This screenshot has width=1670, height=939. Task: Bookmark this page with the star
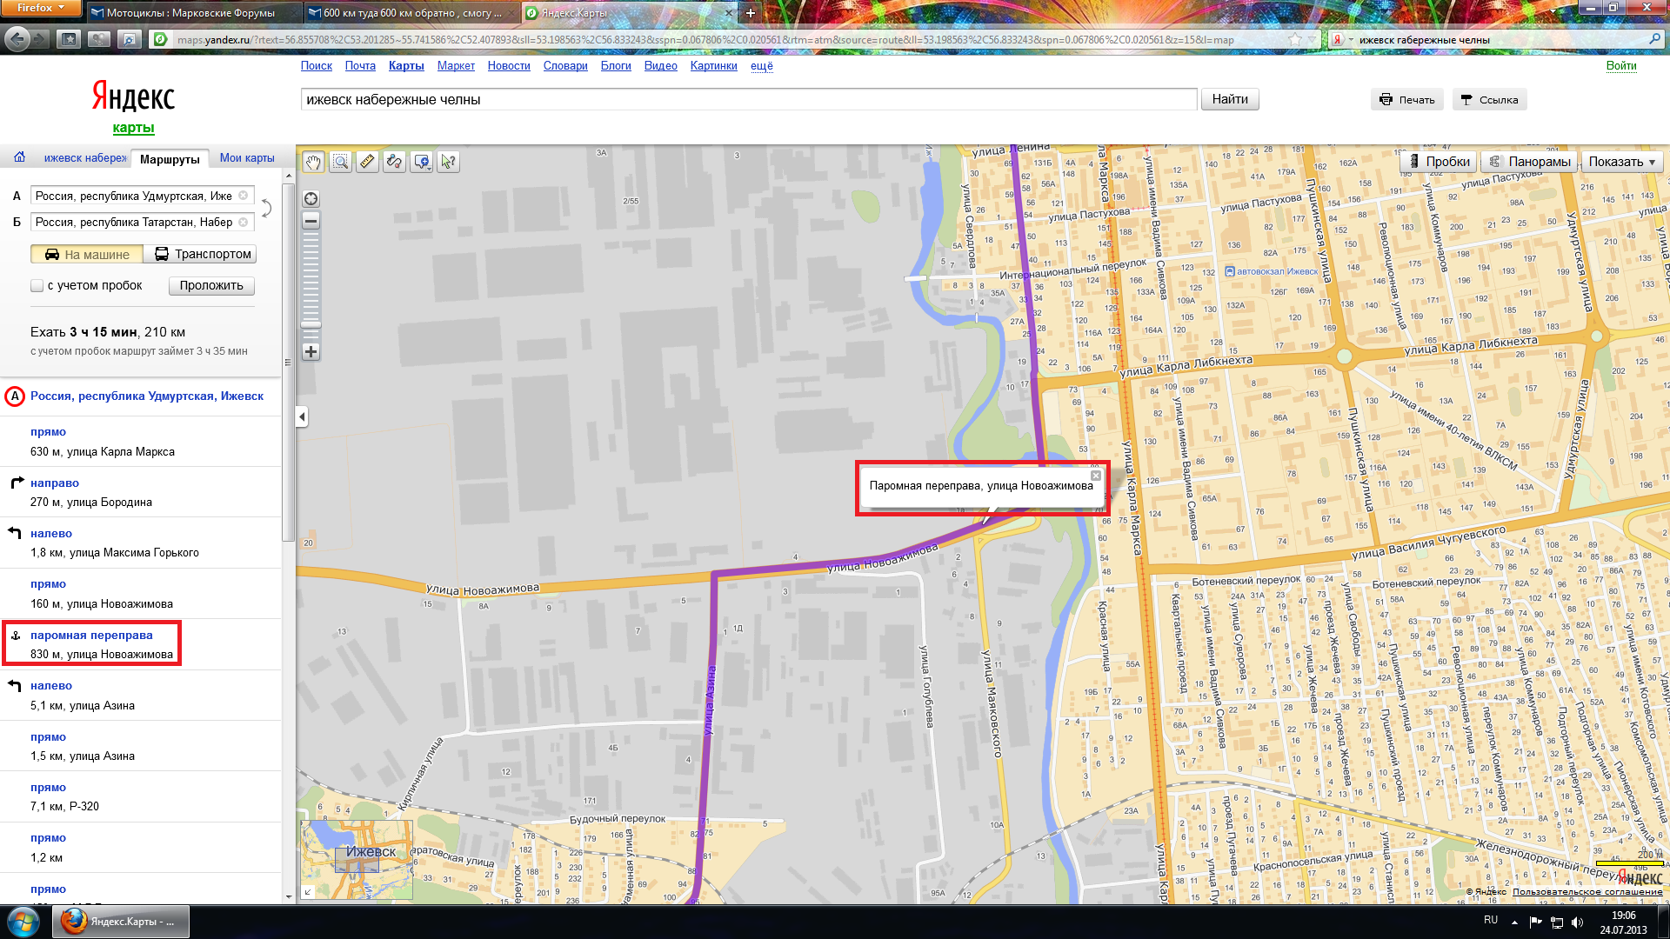point(1295,39)
